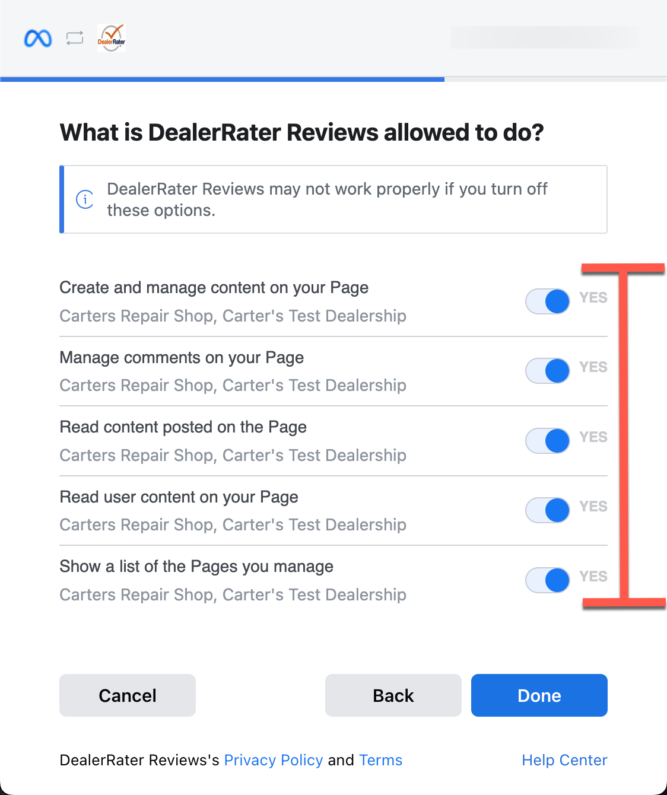Click the sync arrows icon in header
This screenshot has height=795, width=667.
[x=75, y=39]
